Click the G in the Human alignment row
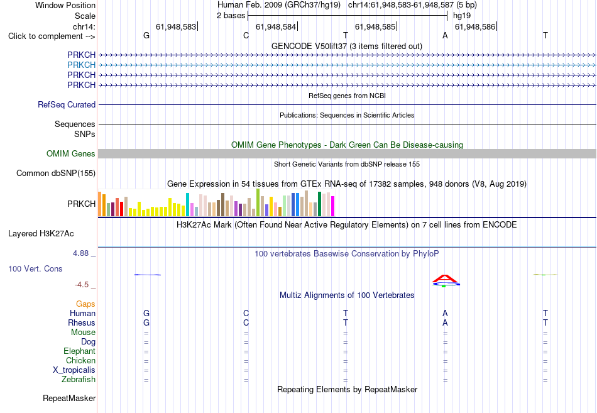Screen dimensions: 597x413 [x=146, y=313]
